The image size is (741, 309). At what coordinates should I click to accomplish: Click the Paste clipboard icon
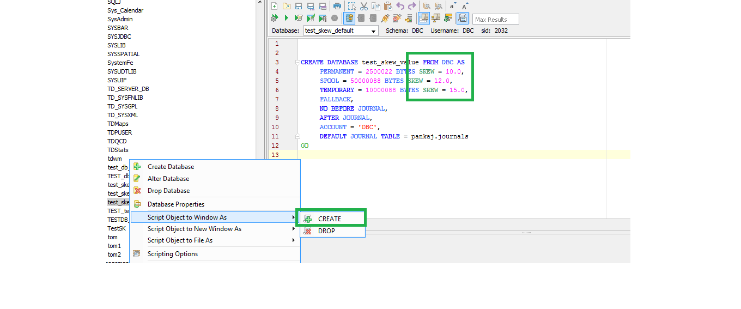(388, 6)
